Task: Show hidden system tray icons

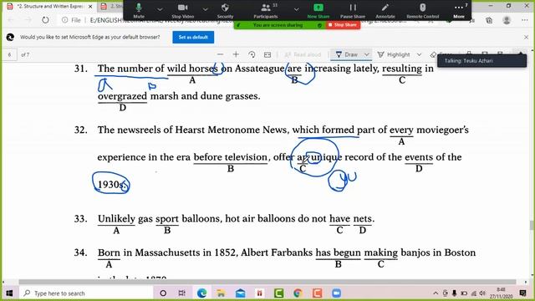Action: 436,293
